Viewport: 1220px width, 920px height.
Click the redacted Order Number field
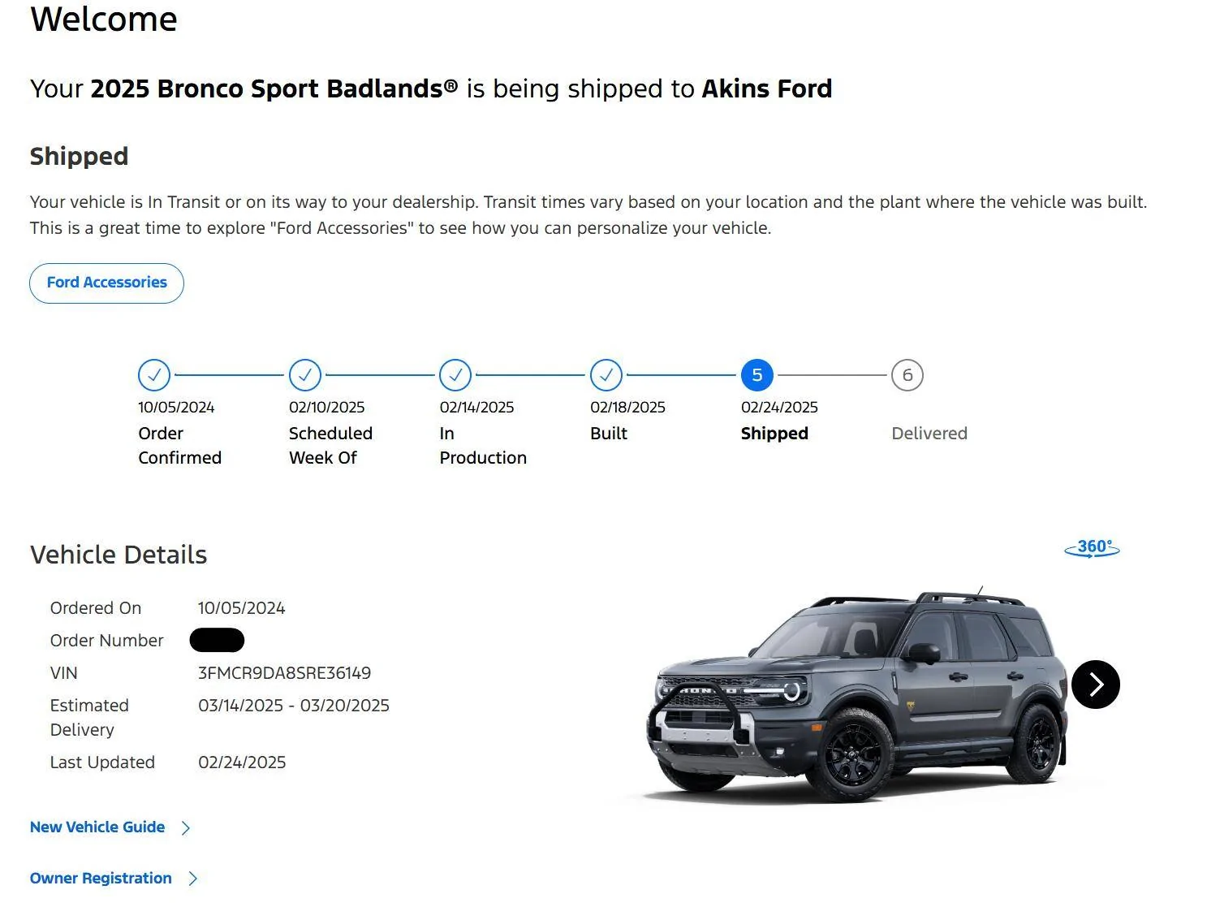coord(216,640)
